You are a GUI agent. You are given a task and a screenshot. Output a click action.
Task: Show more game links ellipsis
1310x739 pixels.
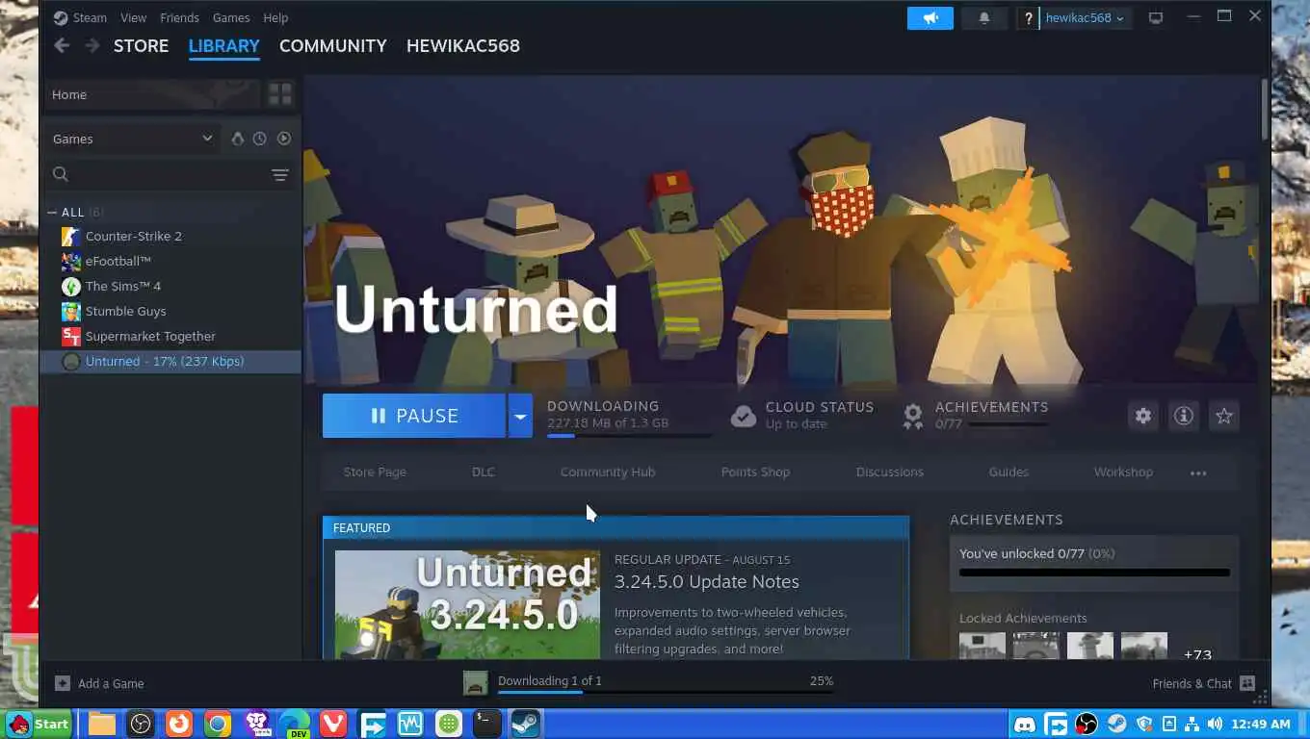1198,472
